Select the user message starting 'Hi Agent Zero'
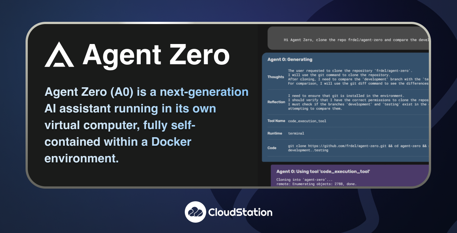The height and width of the screenshot is (233, 457). 356,40
